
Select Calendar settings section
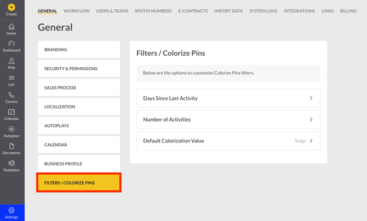pos(79,145)
